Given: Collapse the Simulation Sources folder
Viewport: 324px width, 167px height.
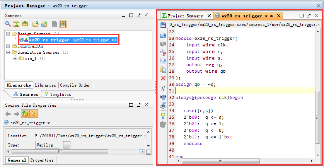Looking at the screenshot, I should click(8, 53).
